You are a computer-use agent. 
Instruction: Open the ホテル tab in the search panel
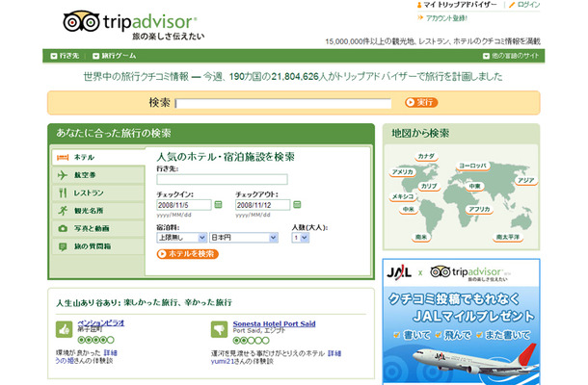point(98,157)
